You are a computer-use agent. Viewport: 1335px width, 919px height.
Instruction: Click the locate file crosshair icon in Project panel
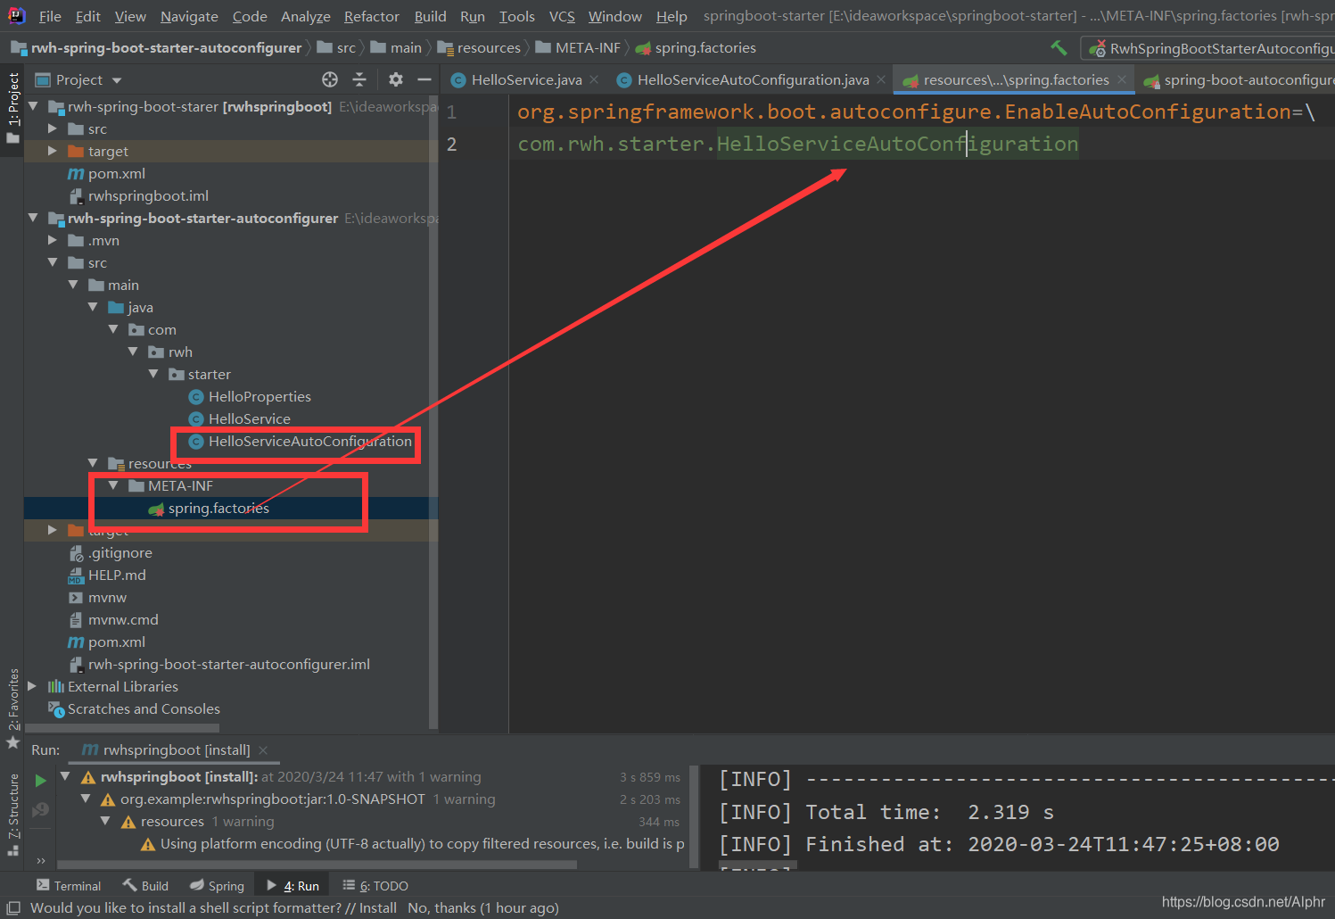[x=330, y=79]
